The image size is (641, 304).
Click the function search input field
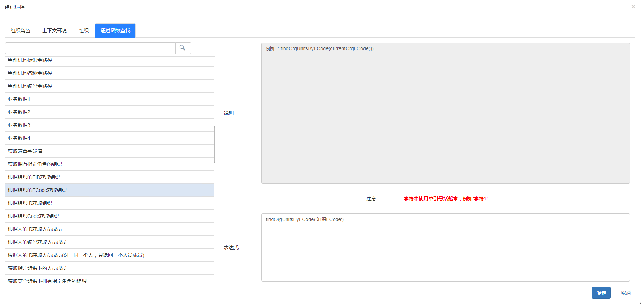pos(90,48)
